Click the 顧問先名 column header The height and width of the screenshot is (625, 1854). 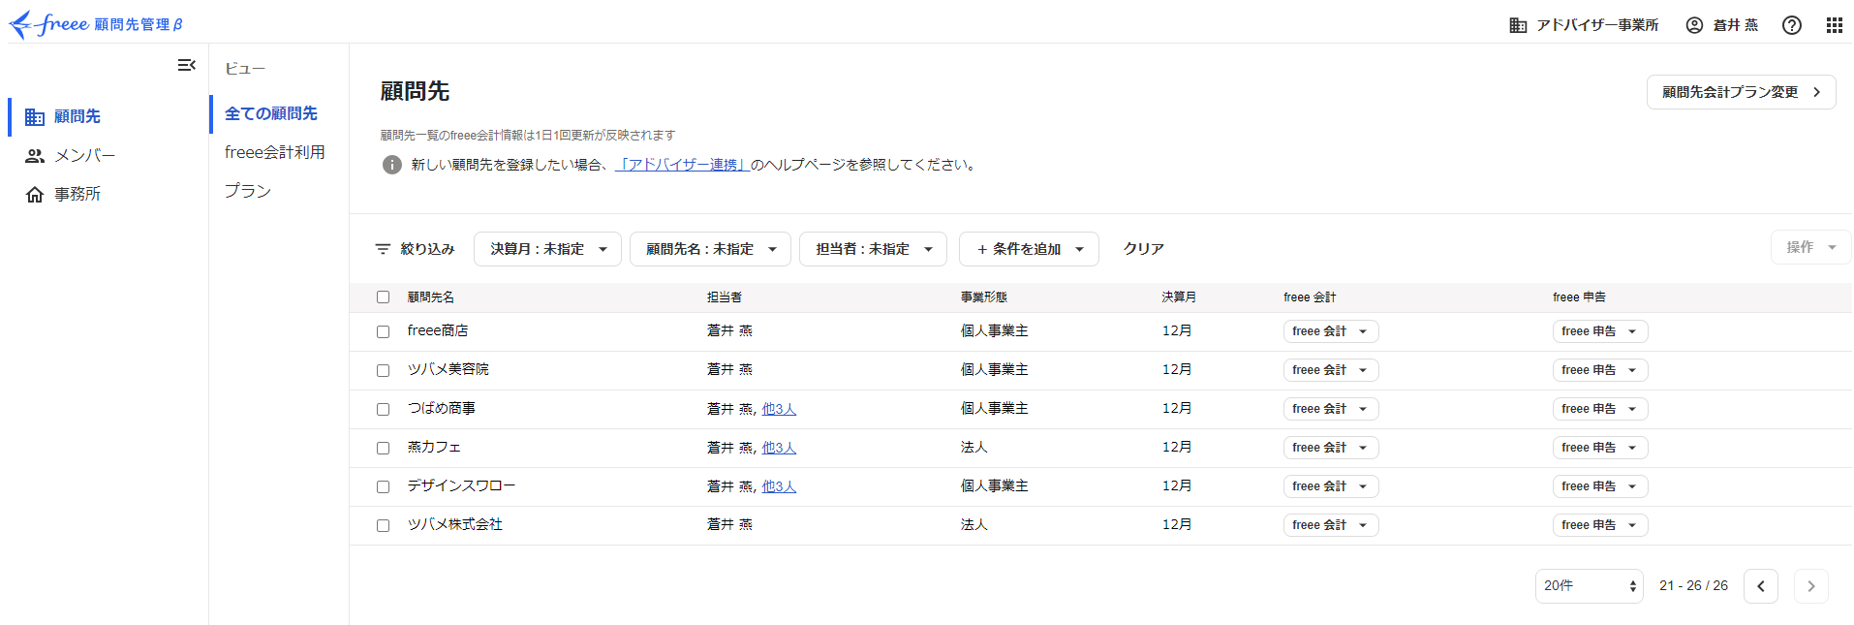pyautogui.click(x=431, y=297)
